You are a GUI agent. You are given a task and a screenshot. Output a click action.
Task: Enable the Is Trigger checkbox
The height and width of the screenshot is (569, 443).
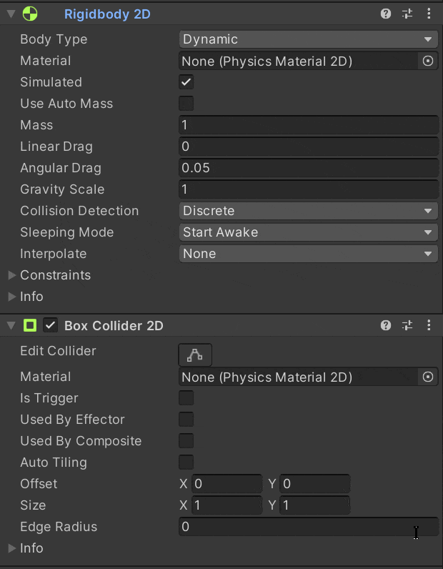click(186, 398)
